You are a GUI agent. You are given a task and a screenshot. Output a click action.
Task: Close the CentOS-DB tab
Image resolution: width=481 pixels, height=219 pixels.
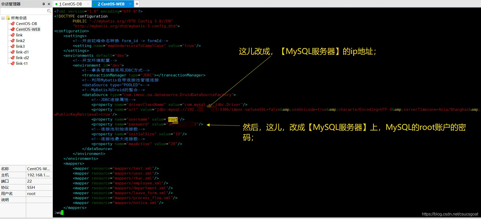(x=88, y=4)
